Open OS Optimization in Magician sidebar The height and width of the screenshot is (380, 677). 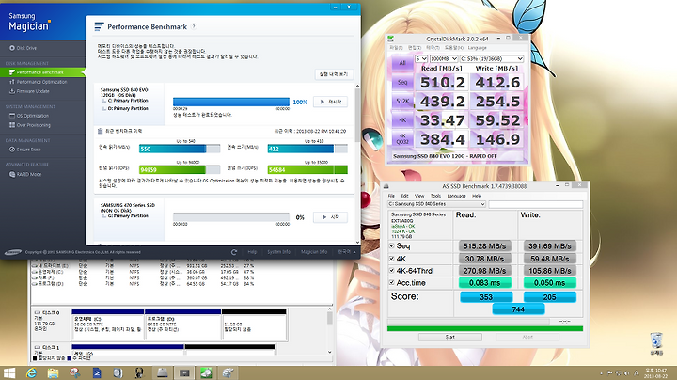click(x=29, y=116)
